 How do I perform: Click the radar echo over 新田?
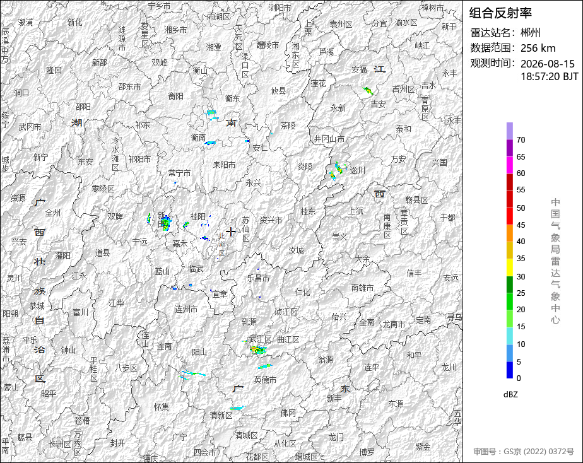165,223
